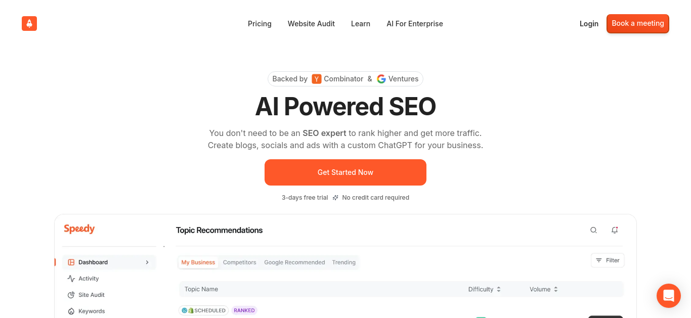Click the search magnifier icon

click(593, 230)
